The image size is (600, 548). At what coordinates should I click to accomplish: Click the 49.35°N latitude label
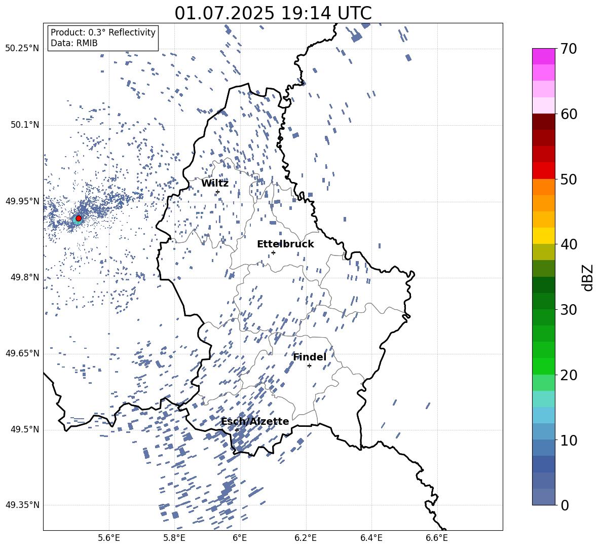(22, 505)
